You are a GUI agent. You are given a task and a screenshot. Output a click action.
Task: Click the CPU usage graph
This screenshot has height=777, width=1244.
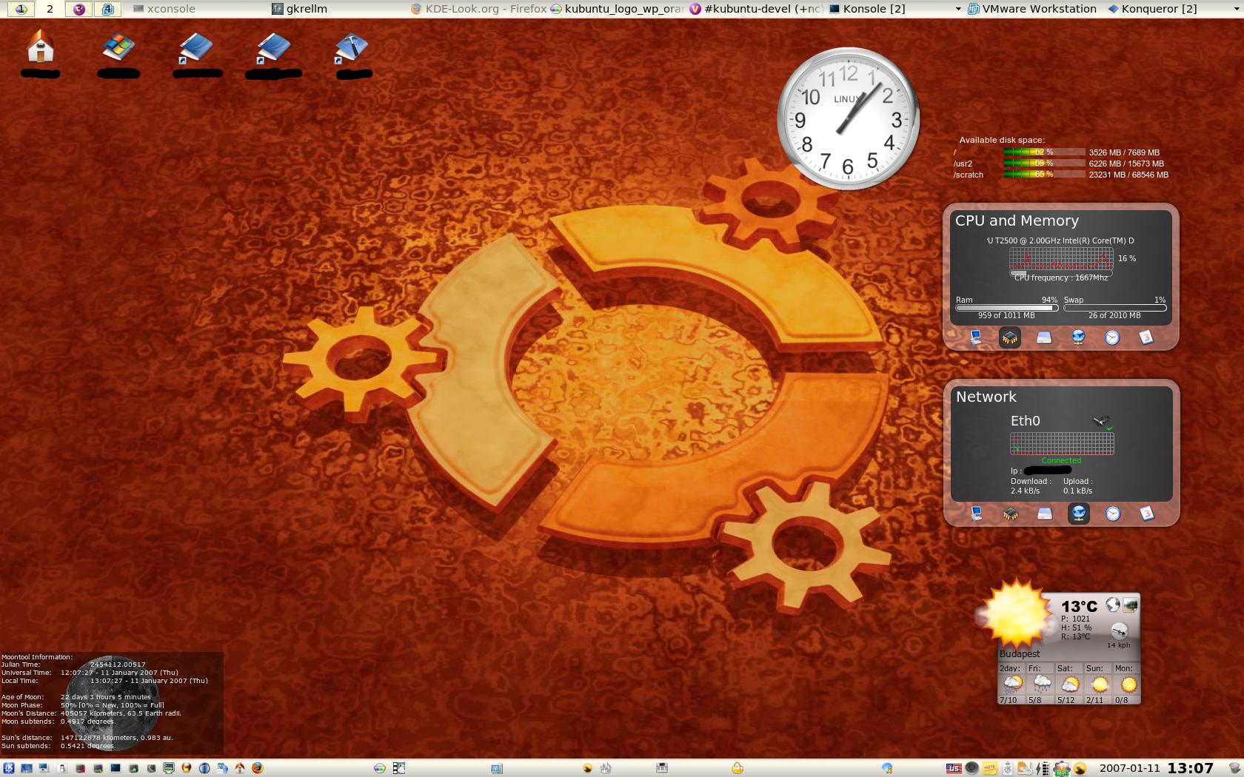point(1061,258)
